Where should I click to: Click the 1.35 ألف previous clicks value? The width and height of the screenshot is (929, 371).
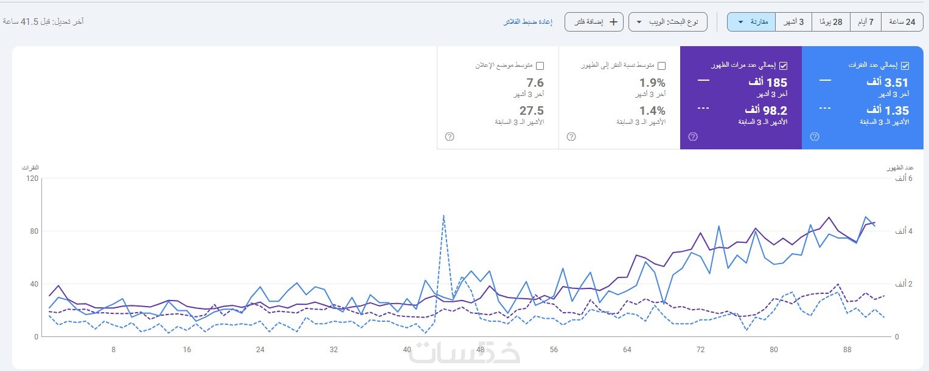pos(888,111)
